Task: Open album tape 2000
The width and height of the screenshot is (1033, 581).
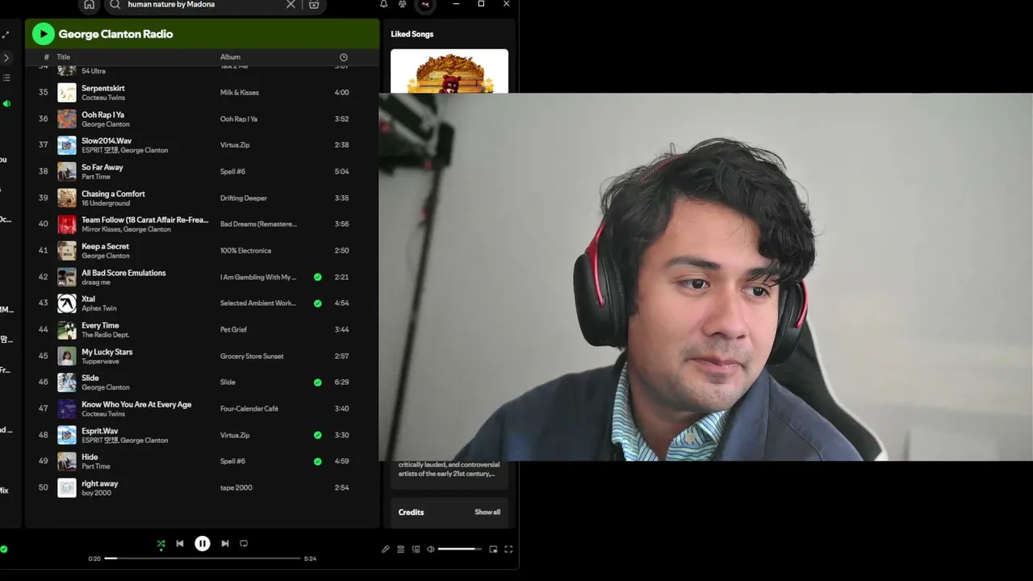Action: pyautogui.click(x=236, y=488)
